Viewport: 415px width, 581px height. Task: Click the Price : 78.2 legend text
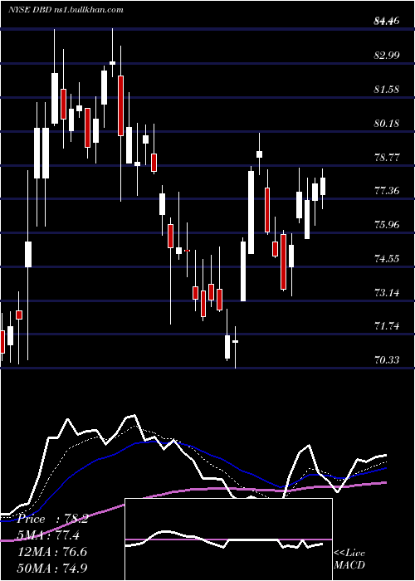(x=52, y=519)
